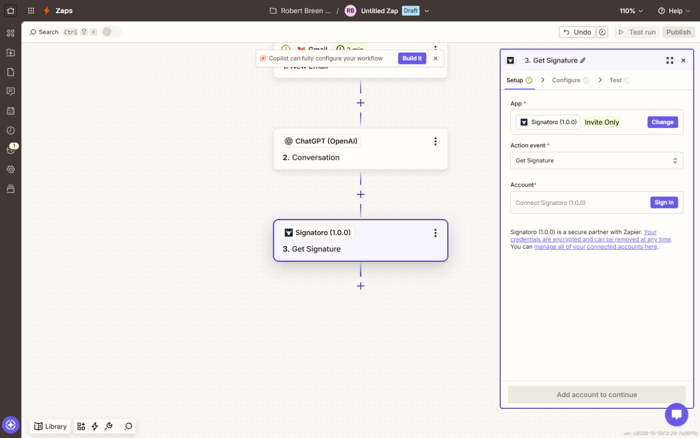Dismiss the Copilot banner

click(435, 59)
